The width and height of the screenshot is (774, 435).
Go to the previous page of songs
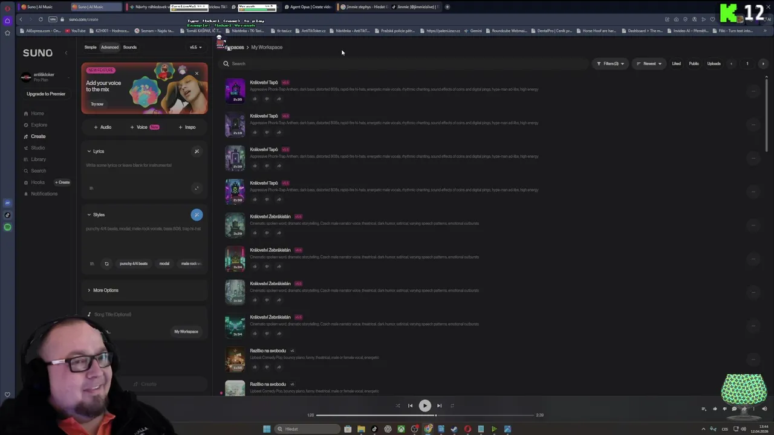[x=731, y=63]
